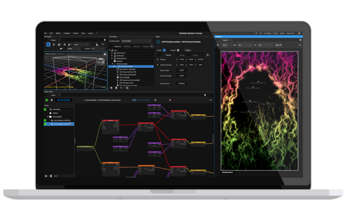
Task: Click the search icon under the hierarchy list
Action: coord(127,88)
